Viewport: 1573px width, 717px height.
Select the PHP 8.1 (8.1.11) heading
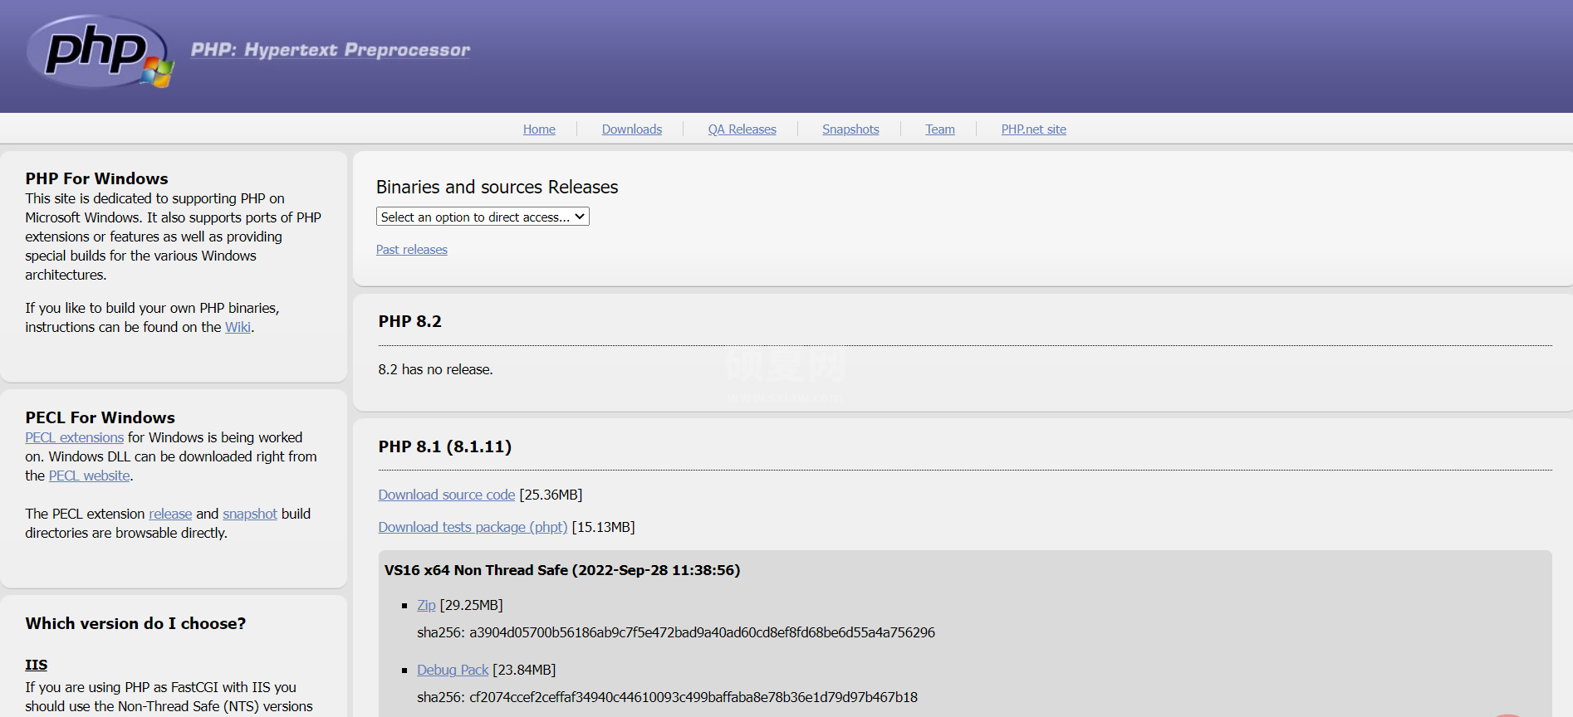coord(445,446)
